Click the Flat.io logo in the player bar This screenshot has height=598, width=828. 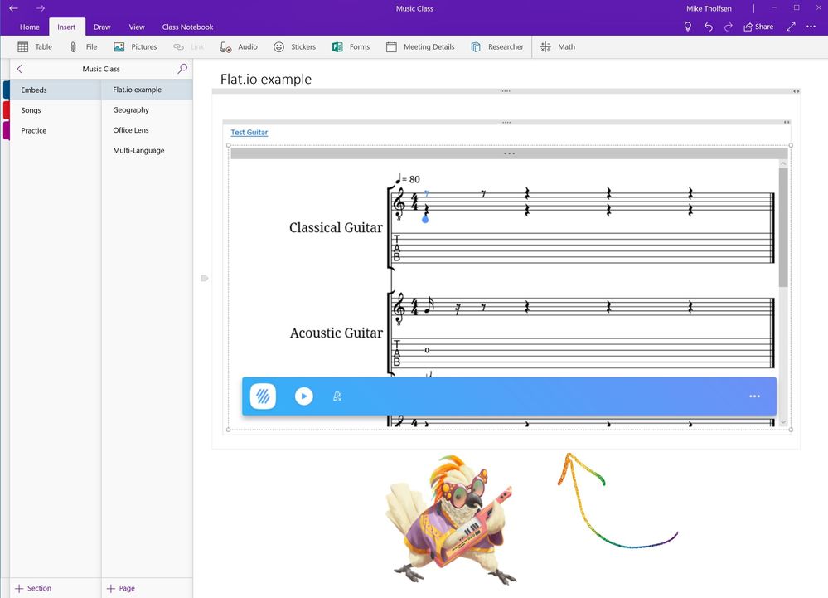[263, 396]
